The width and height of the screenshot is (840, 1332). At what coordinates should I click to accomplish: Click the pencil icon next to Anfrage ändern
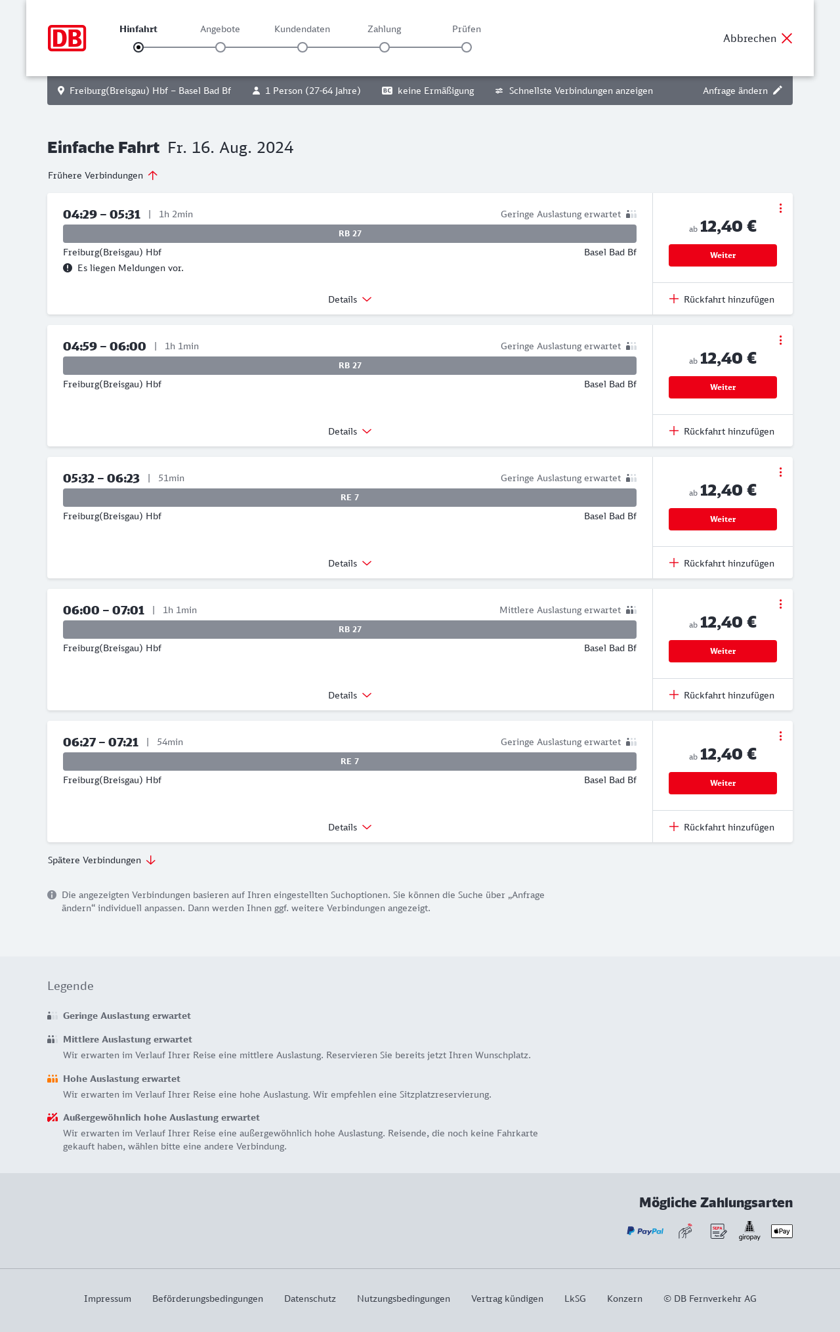tap(778, 91)
